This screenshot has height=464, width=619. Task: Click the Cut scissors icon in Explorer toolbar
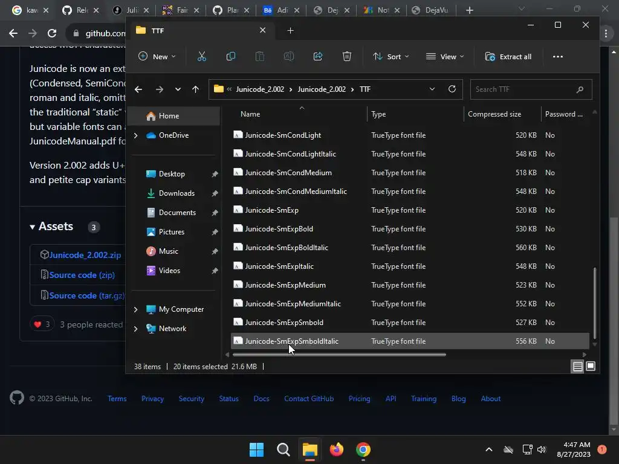[x=202, y=56]
